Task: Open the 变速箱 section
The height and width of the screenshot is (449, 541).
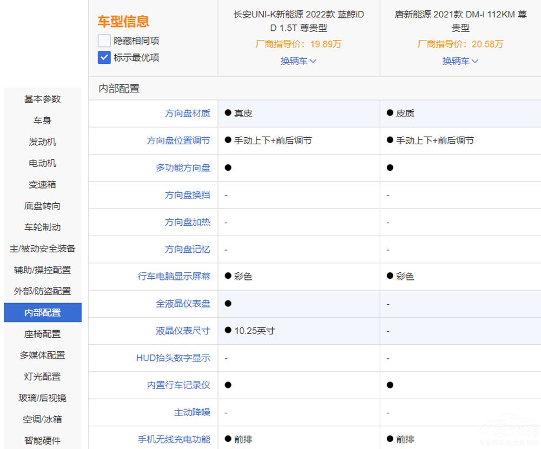Action: tap(42, 185)
